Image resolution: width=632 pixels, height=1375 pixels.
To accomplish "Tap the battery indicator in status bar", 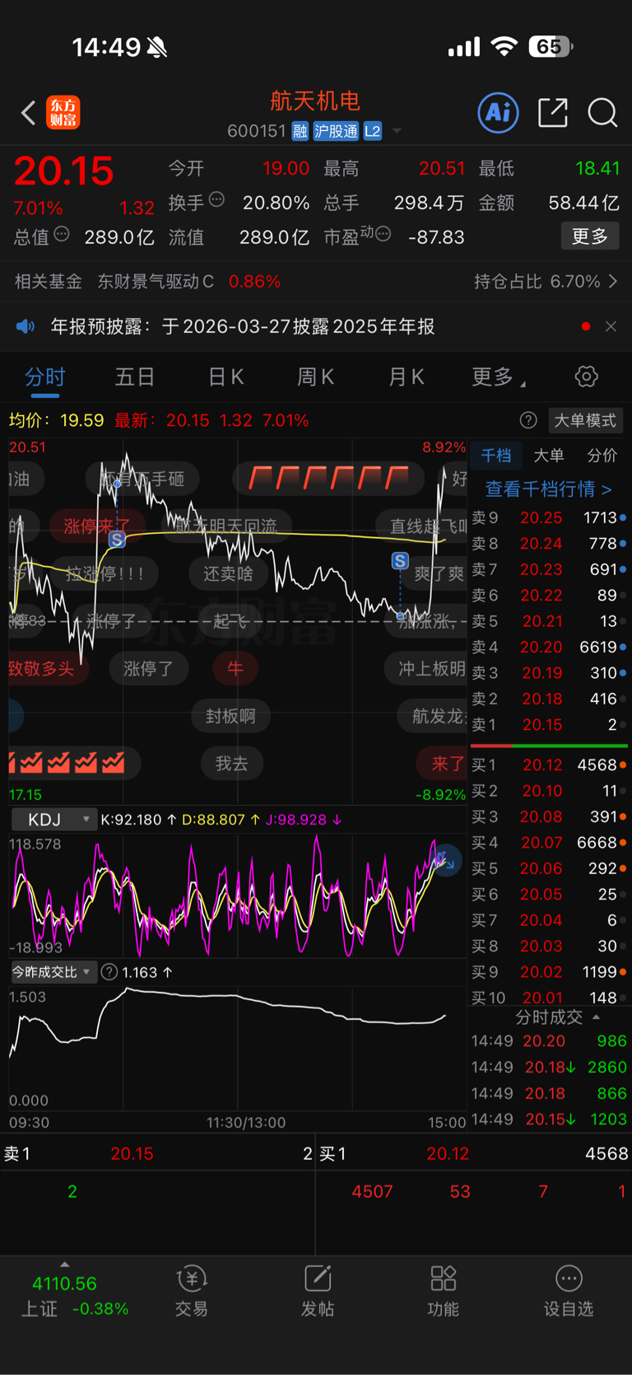I will (x=551, y=47).
